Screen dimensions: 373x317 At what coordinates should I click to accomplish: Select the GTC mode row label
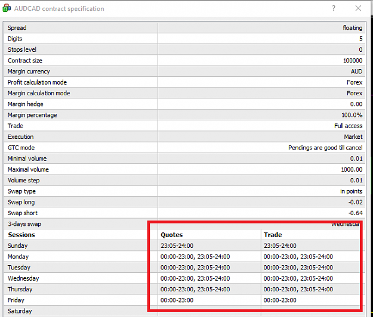(x=21, y=148)
